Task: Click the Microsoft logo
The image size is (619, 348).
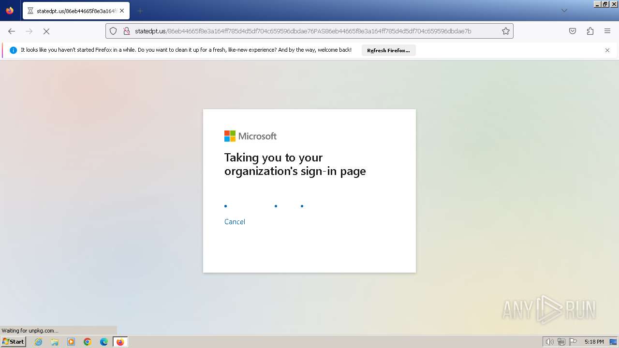Action: point(251,136)
